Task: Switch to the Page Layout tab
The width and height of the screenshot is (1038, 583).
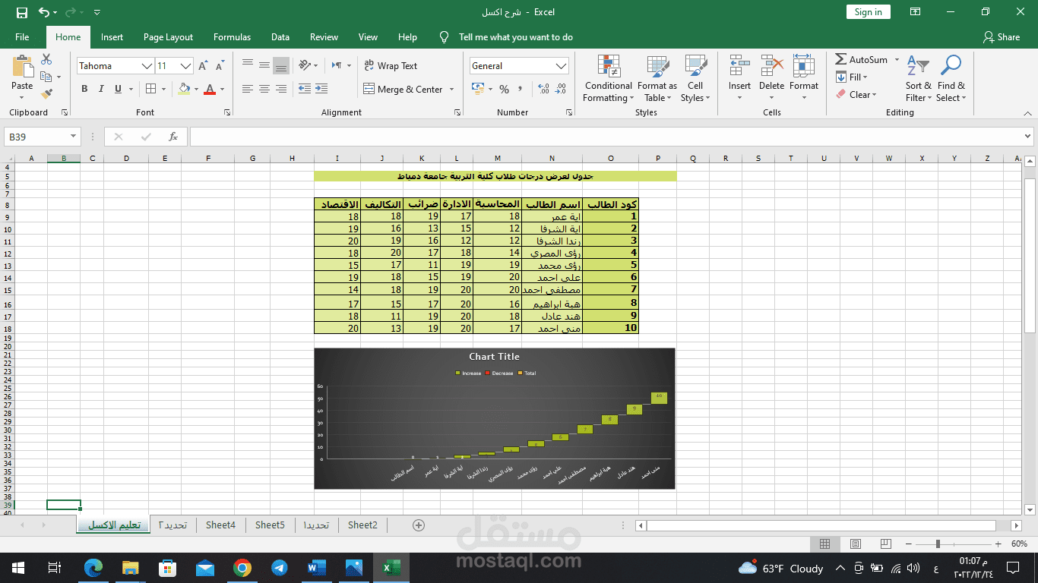Action: 168,36
